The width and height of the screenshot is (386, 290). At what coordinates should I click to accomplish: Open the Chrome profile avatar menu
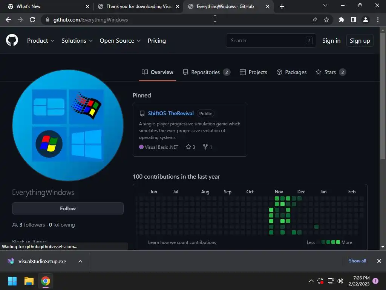tap(366, 20)
